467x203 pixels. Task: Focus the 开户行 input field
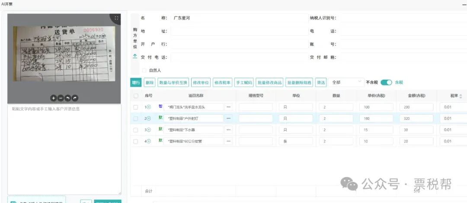(240, 44)
